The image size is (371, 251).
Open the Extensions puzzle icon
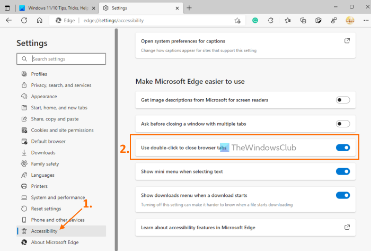[271, 21]
